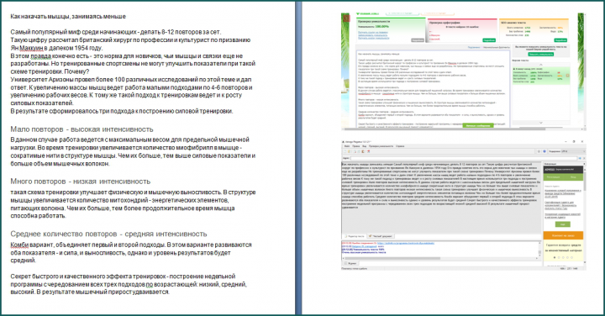Select the lower embedded Advego Plagiatus screenshot
Viewport: 605px width, 316px height.
463,204
